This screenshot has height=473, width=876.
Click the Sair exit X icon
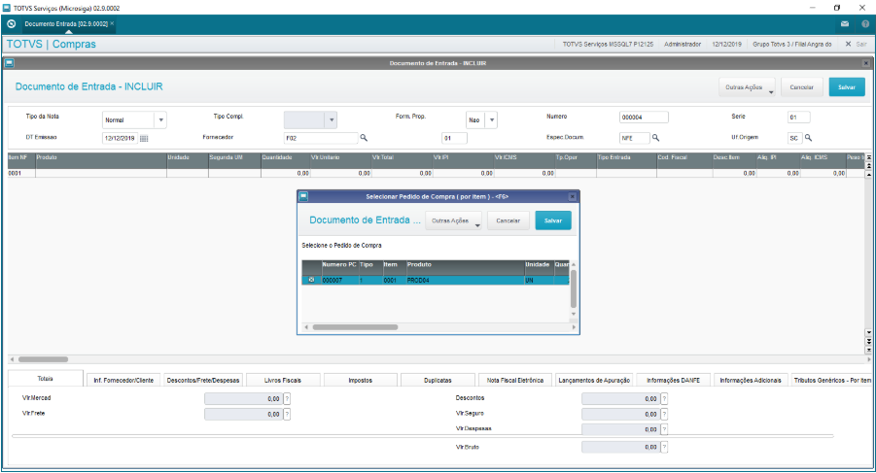[x=848, y=44]
